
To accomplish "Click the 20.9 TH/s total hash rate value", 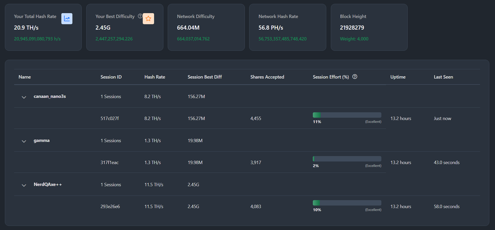I will coord(26,28).
